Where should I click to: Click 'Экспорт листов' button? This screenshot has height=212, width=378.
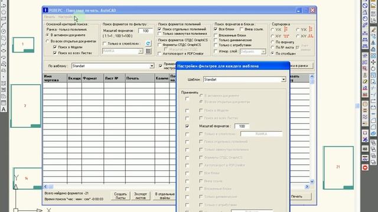click(x=141, y=196)
